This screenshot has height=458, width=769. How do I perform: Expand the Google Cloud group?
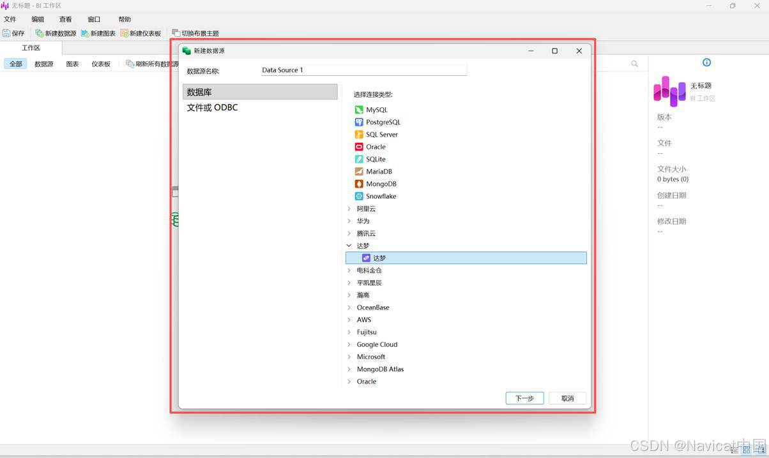point(349,344)
